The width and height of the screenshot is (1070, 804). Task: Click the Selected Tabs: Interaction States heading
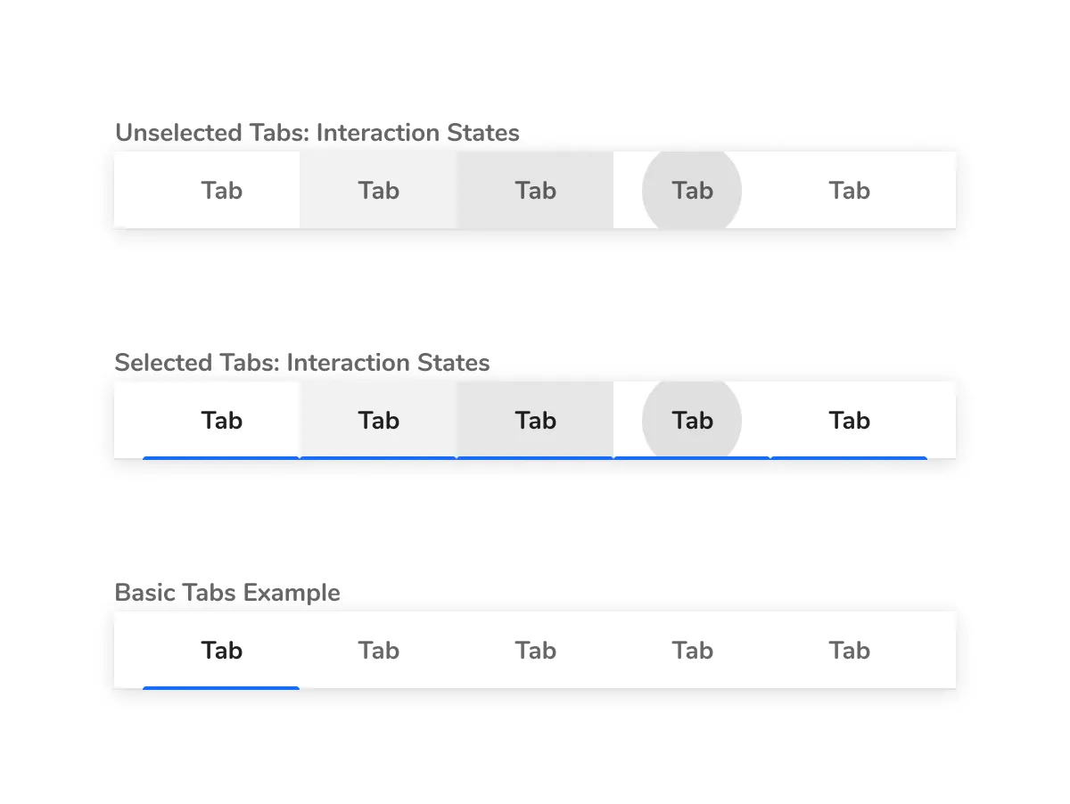pyautogui.click(x=301, y=363)
